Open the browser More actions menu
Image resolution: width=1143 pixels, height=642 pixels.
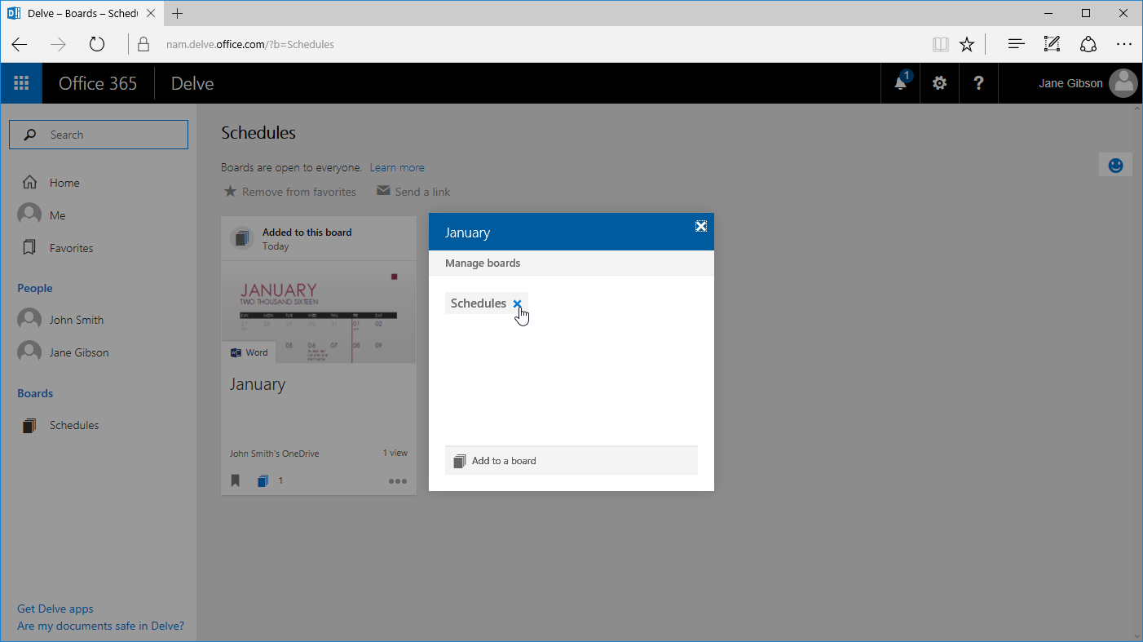tap(1124, 45)
